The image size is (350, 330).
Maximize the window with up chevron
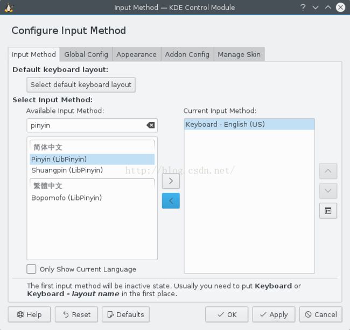pyautogui.click(x=328, y=8)
